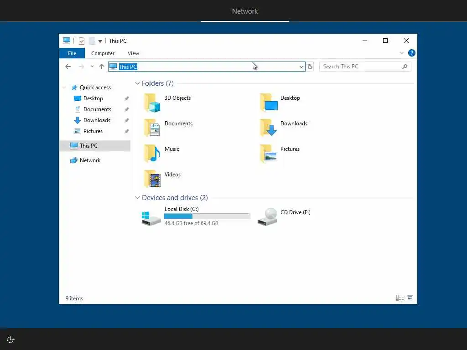Go back with the Back arrow
The image size is (467, 350).
point(68,67)
